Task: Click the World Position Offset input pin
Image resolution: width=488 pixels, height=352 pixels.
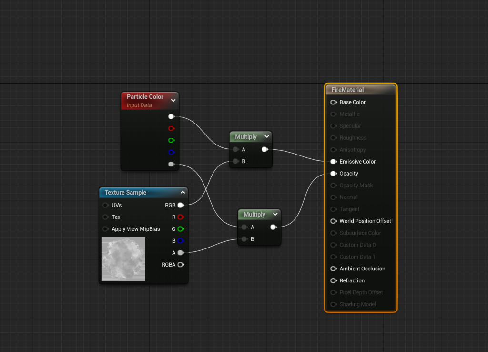Action: coord(333,221)
